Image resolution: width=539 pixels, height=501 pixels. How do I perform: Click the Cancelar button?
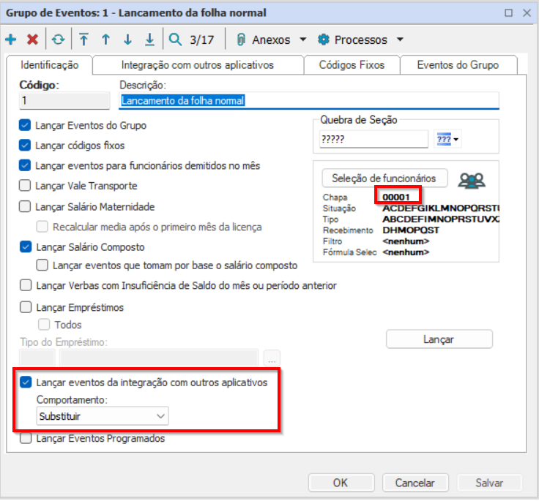pos(415,483)
